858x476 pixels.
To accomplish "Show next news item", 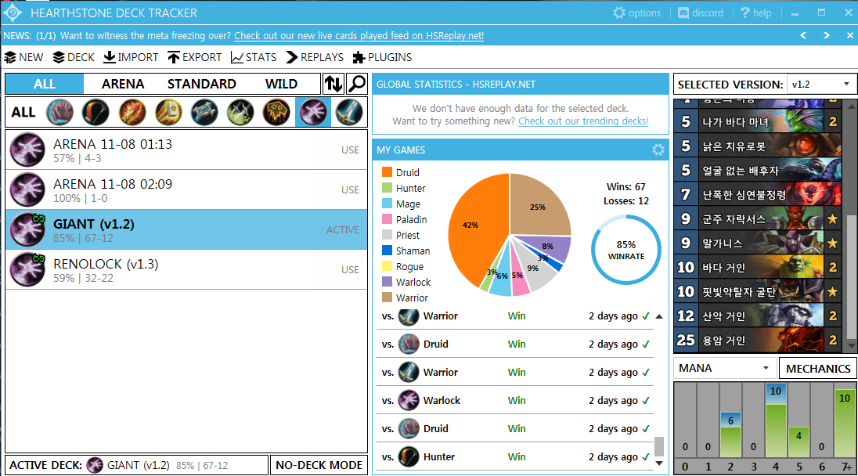I will click(x=826, y=35).
